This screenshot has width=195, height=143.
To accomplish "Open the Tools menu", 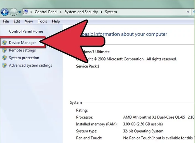I will coord(42,21).
